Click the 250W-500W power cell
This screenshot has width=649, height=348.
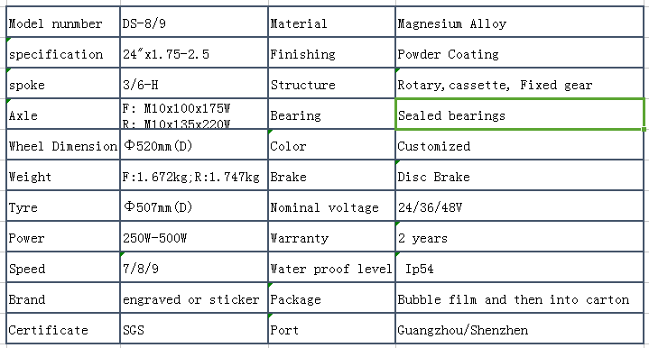pos(194,236)
